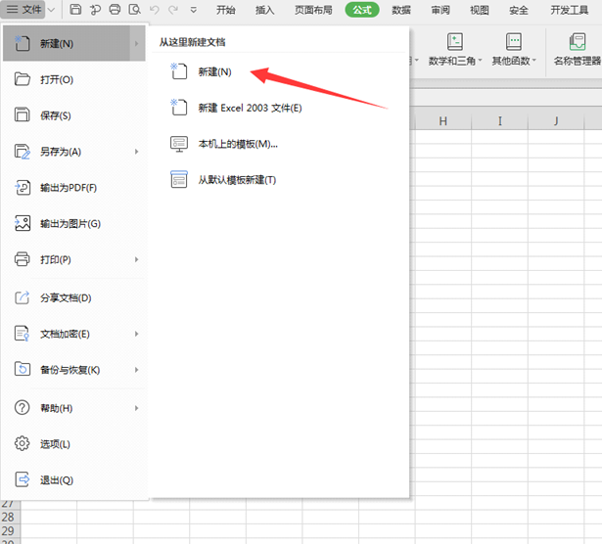Expand the 帮助(H) submenu arrow
Screen dimensions: 602x544
[x=137, y=408]
